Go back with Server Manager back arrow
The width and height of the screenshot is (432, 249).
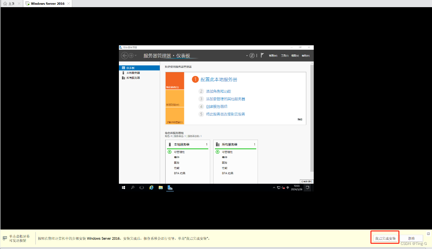124,56
